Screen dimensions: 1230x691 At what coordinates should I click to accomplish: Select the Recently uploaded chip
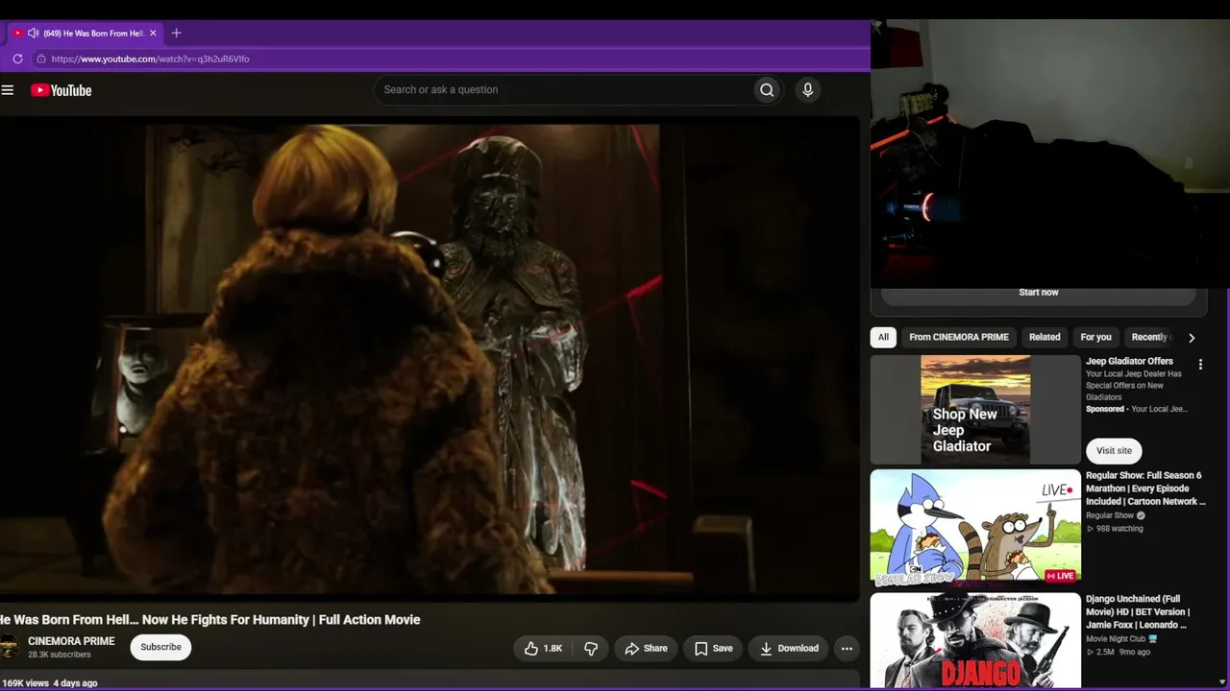[1151, 337]
